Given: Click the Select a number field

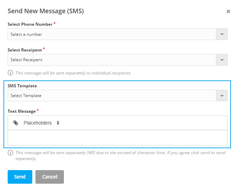Looking at the screenshot, I should 112,34.
